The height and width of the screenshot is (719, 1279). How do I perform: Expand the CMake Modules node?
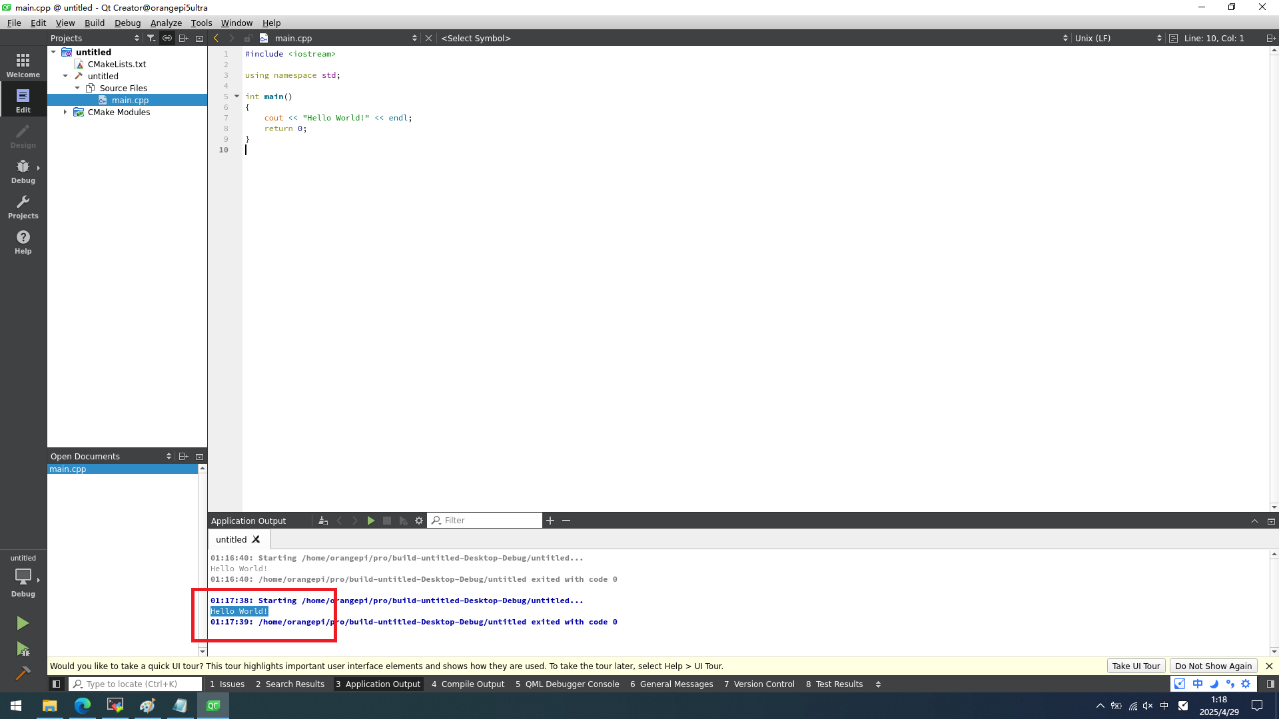coord(65,112)
